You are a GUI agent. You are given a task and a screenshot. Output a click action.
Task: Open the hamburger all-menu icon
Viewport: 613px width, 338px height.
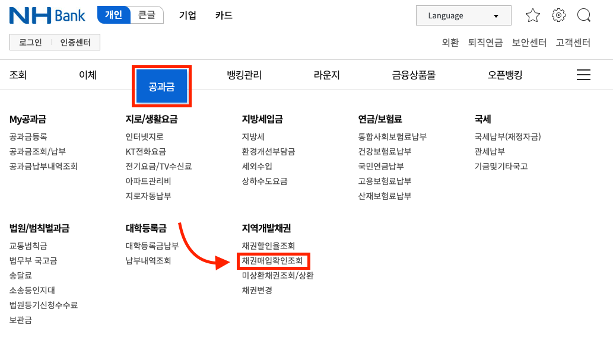pyautogui.click(x=584, y=75)
